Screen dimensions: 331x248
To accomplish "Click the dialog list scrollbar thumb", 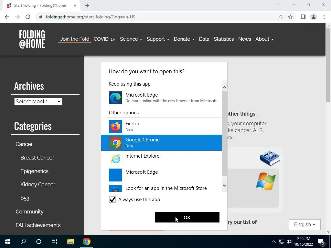I will [x=225, y=133].
